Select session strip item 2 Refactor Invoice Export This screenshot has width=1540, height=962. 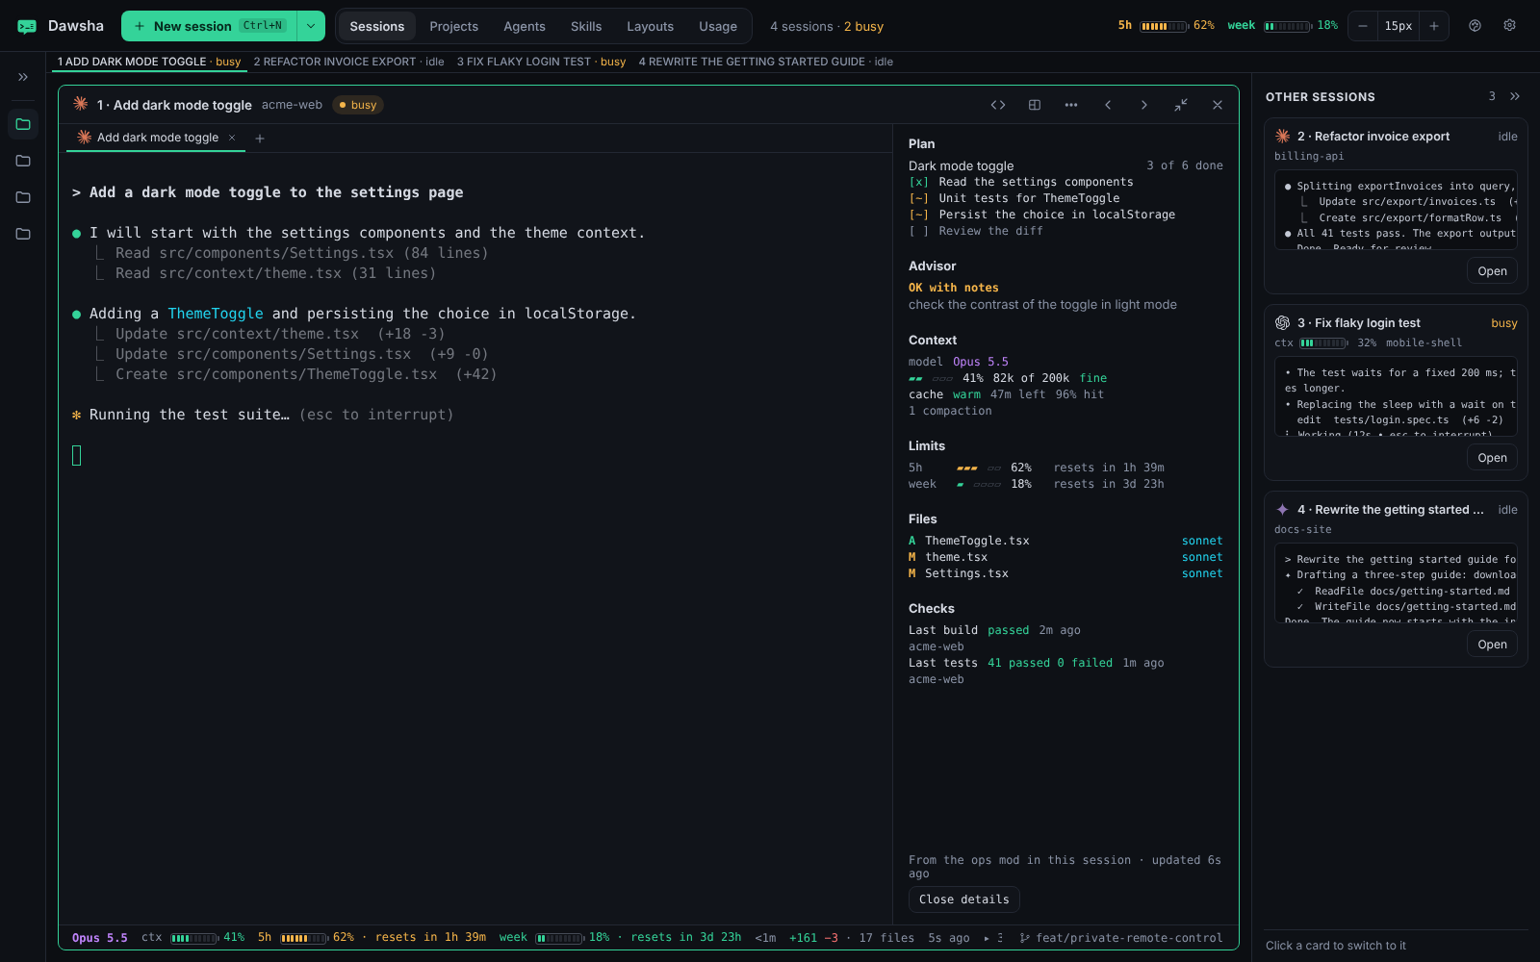click(x=348, y=62)
